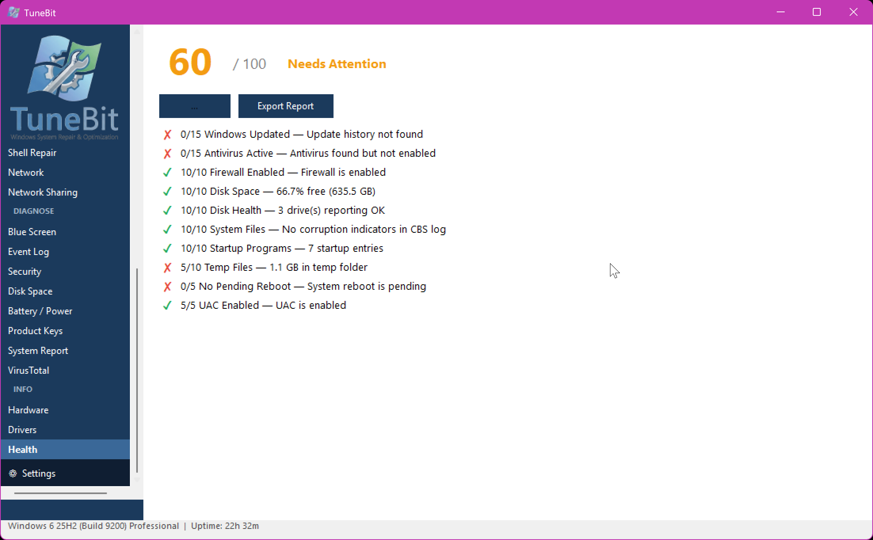Open the Security page
The width and height of the screenshot is (873, 540).
pyautogui.click(x=65, y=272)
